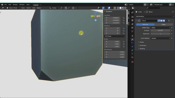The width and height of the screenshot is (175, 98).
Task: Open the editor type selector in viewport header
Action: 3,8
